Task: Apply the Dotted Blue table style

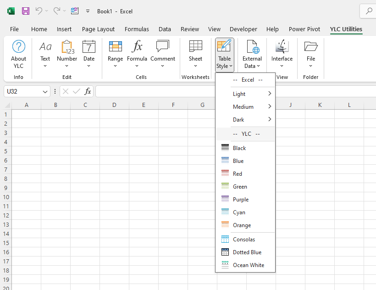Action: pyautogui.click(x=247, y=252)
